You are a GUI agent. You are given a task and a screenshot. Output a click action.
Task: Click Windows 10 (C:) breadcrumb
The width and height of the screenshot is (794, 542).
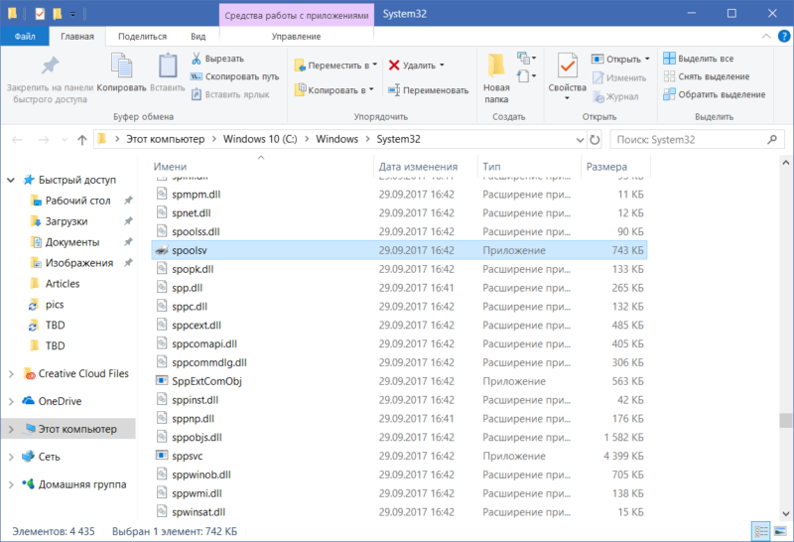[260, 139]
